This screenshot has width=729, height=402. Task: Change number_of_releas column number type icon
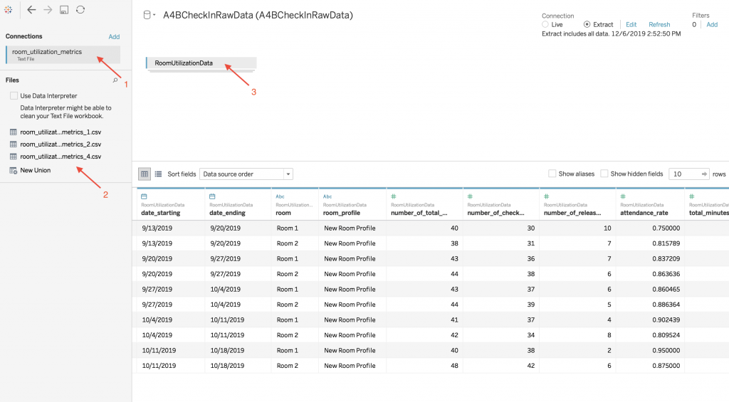tap(546, 196)
